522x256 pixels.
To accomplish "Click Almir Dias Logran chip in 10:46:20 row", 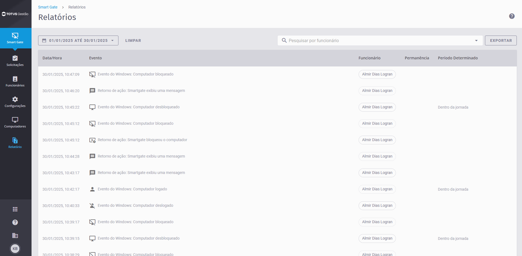I will point(377,91).
